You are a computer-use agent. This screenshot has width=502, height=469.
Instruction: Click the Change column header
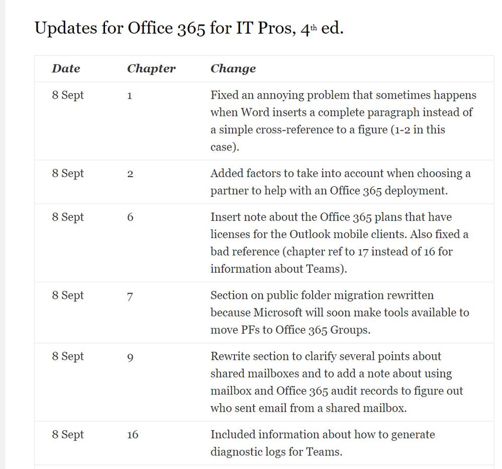point(233,68)
